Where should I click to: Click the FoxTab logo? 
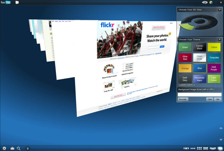[6, 2]
